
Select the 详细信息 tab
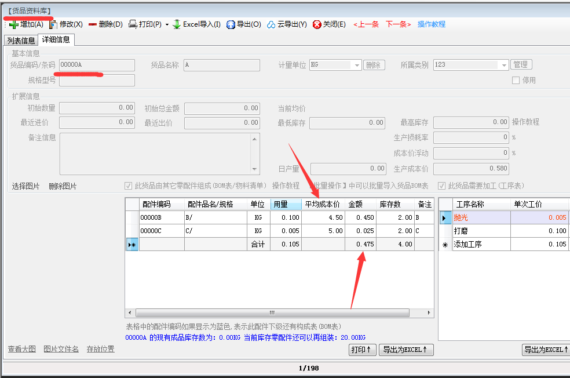[56, 40]
